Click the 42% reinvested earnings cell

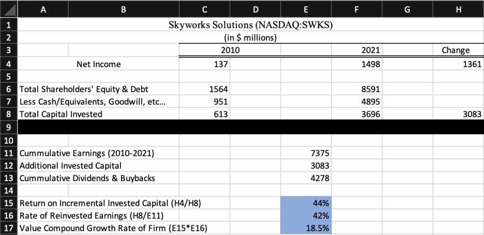pos(306,215)
